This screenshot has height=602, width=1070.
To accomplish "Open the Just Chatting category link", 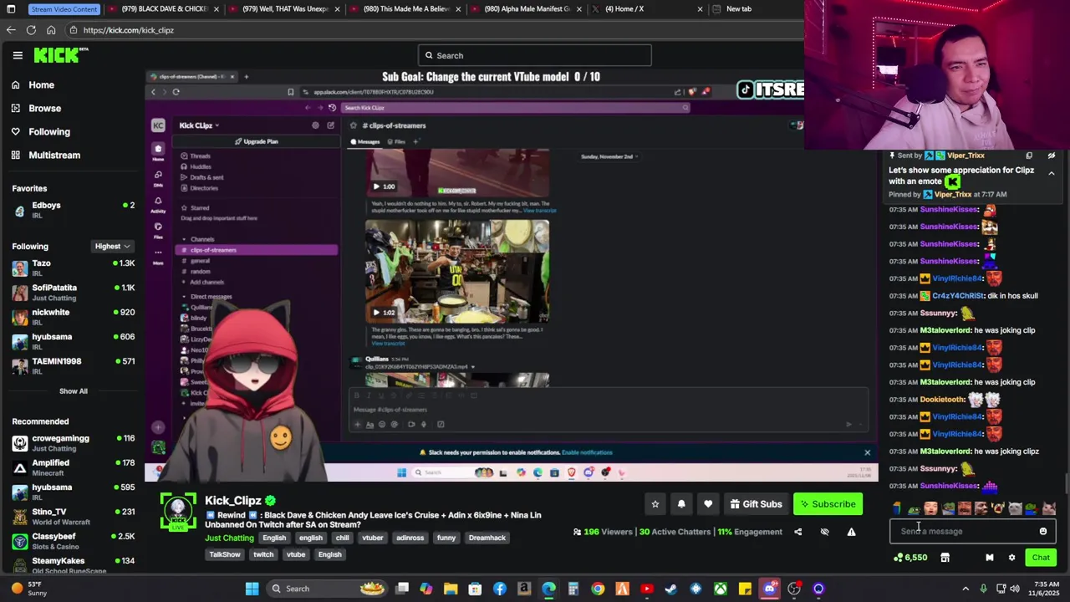I will tap(229, 538).
